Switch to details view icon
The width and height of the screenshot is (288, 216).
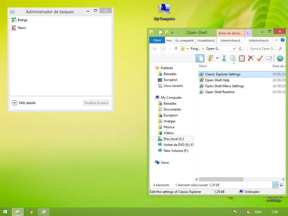275,185
